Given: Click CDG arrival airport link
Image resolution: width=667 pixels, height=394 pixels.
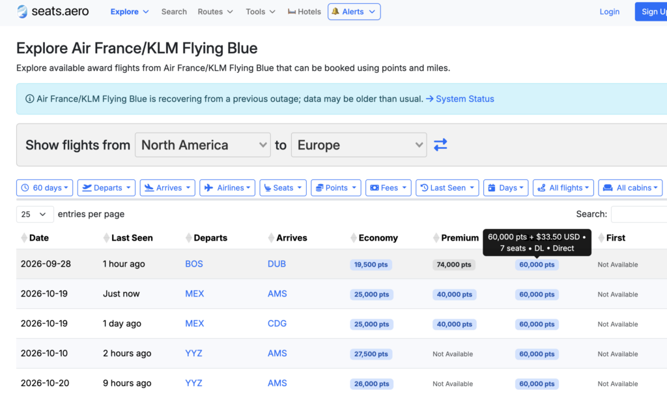Looking at the screenshot, I should click(277, 324).
